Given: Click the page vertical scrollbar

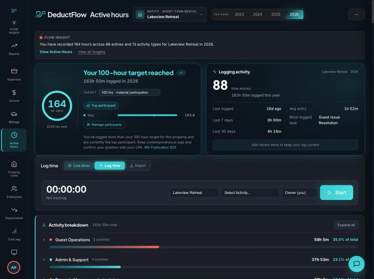Looking at the screenshot, I should pyautogui.click(x=373, y=12).
